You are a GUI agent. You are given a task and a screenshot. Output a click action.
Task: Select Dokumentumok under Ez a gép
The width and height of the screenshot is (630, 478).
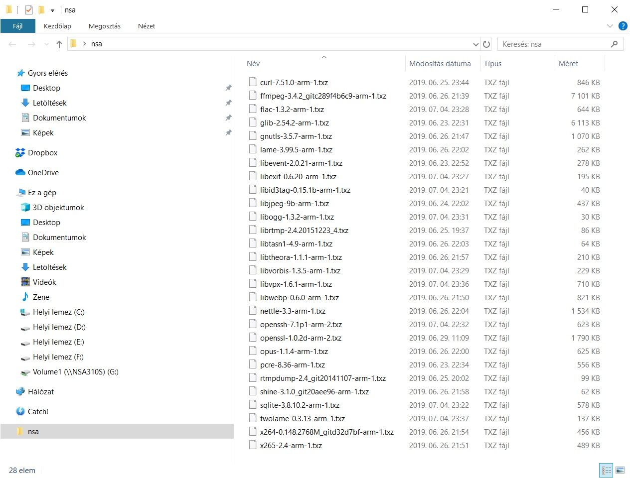coord(59,238)
